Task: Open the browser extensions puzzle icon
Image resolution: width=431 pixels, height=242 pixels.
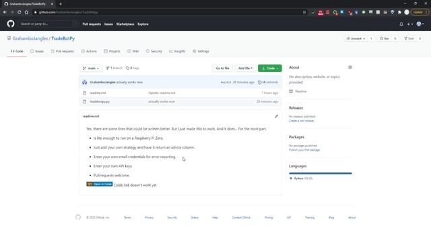Action: point(399,12)
